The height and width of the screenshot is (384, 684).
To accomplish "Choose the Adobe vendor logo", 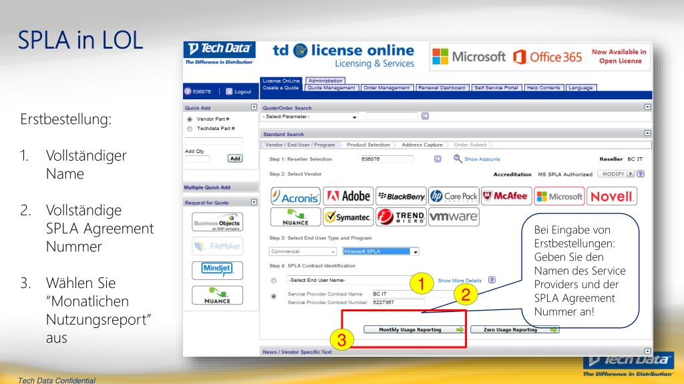I will click(348, 197).
